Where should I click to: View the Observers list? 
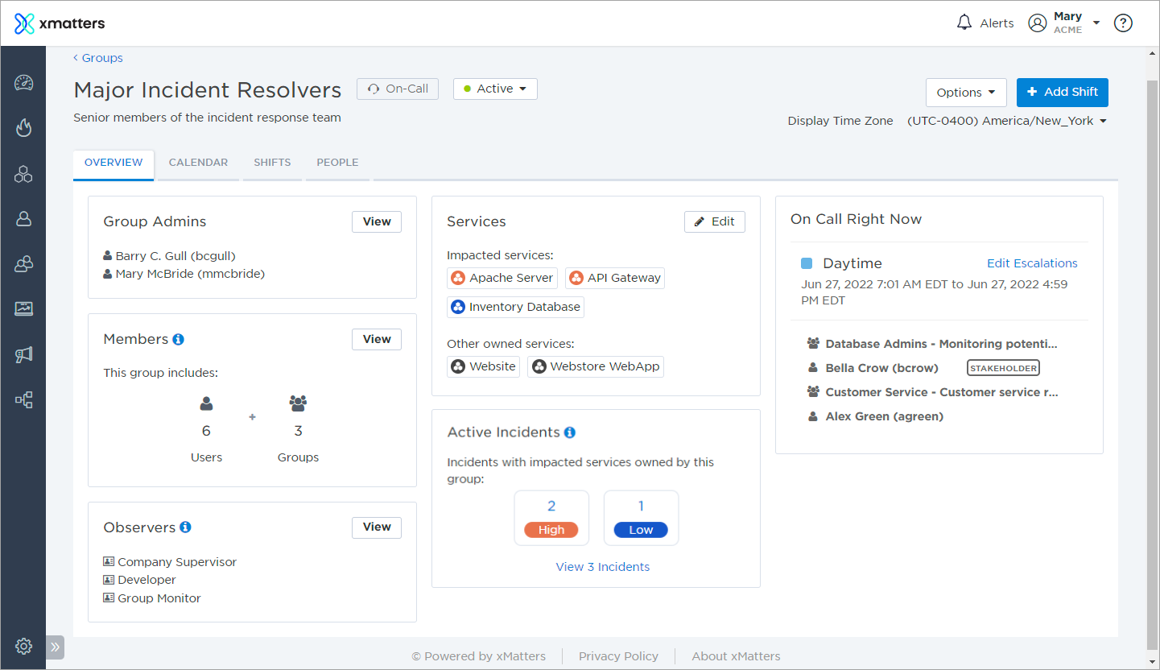point(377,527)
